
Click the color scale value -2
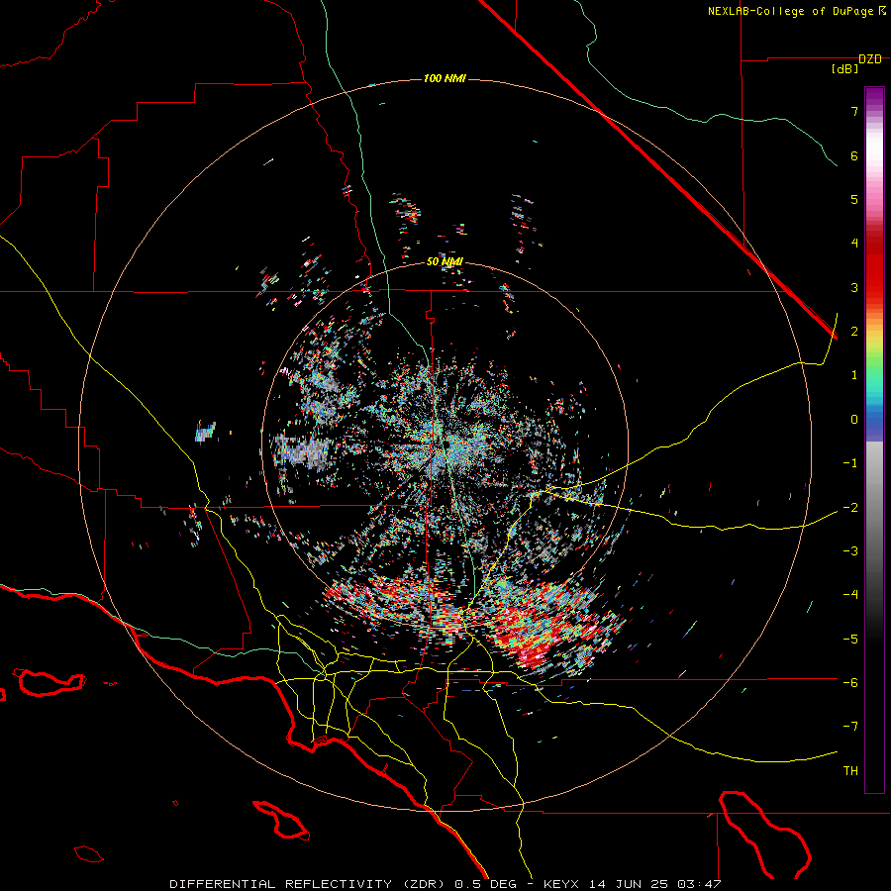pos(850,507)
